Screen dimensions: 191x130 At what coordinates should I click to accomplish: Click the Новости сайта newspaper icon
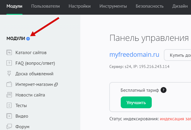pos(9,95)
